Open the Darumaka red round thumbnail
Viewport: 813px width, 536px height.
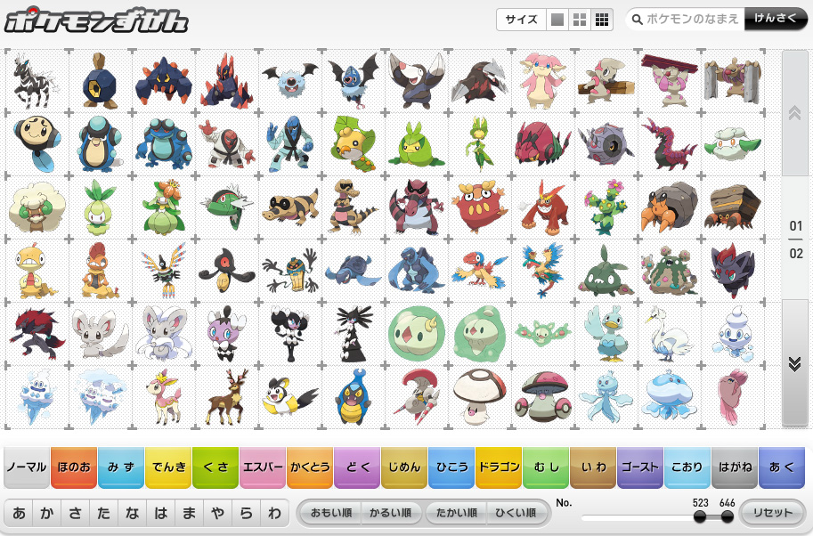click(x=479, y=207)
